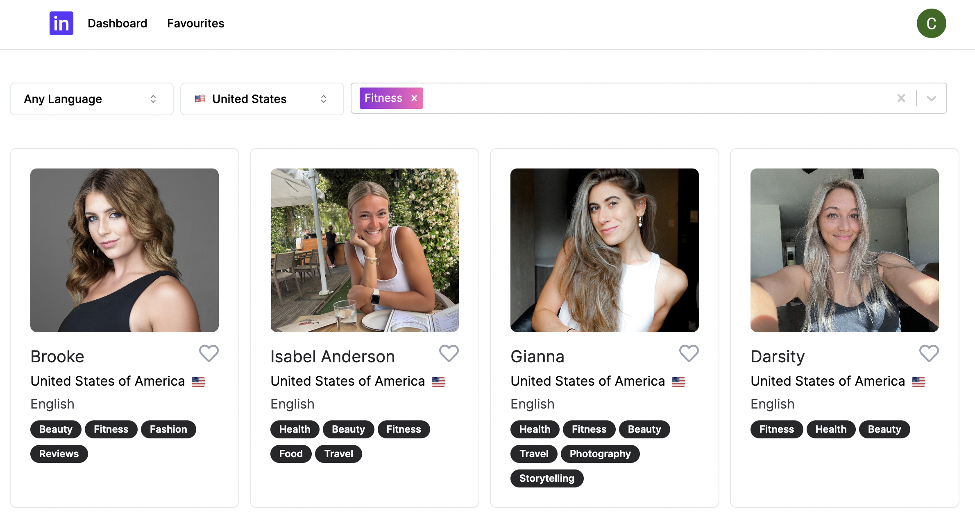Screen dimensions: 975x521
Task: Like Darsity using the heart icon
Action: coord(929,353)
